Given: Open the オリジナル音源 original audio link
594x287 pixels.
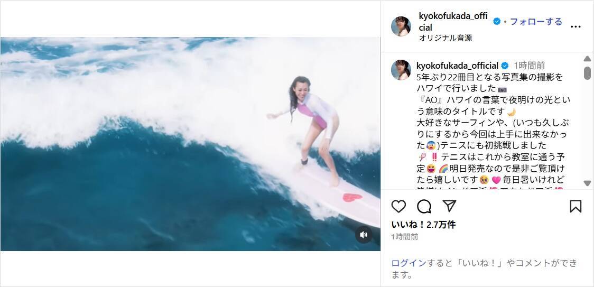Looking at the screenshot, I should coord(445,38).
